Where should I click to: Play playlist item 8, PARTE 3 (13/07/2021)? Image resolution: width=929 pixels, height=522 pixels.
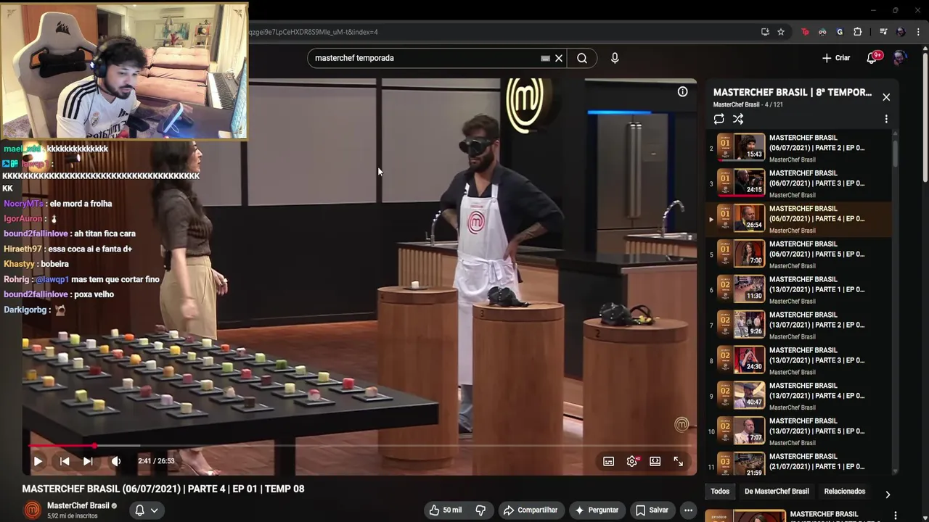click(x=798, y=361)
